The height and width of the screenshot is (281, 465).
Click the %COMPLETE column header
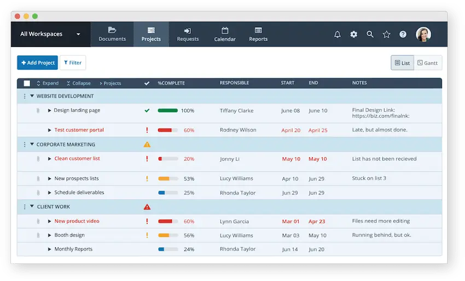(x=171, y=83)
